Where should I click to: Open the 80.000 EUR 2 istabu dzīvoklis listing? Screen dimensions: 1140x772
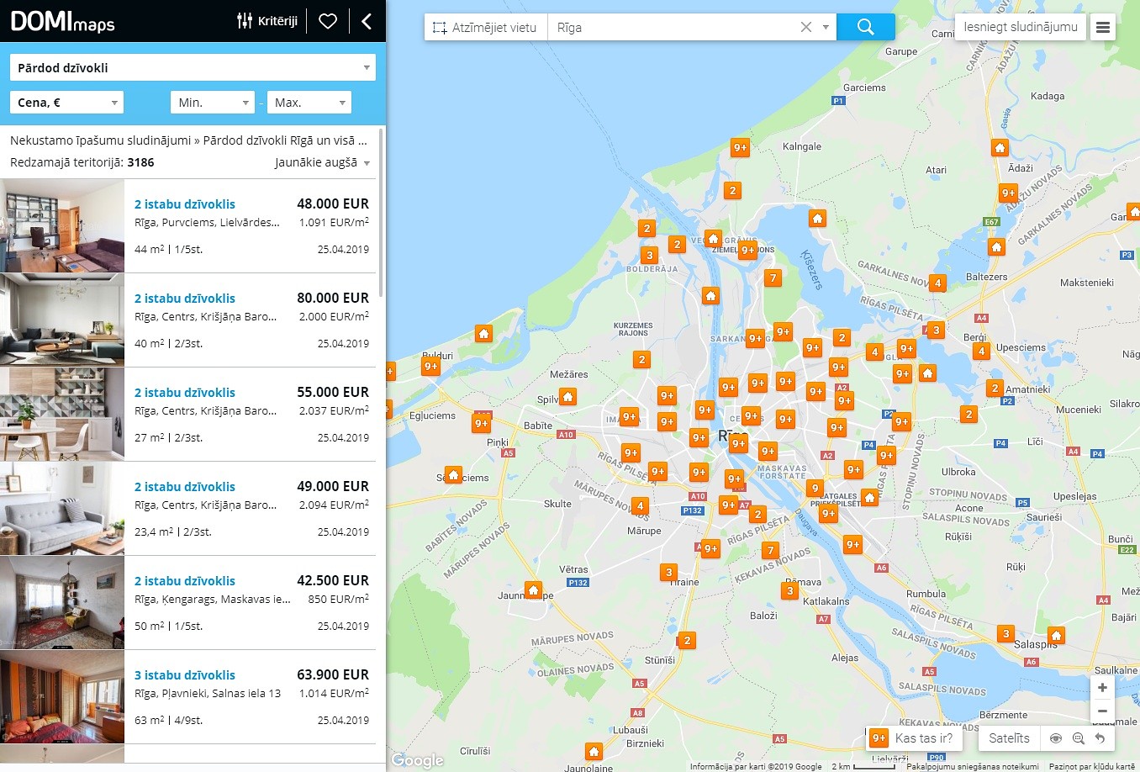pos(185,299)
